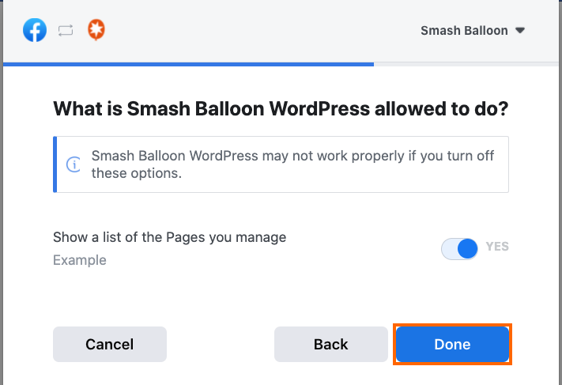Go back with the Back button
The height and width of the screenshot is (385, 562).
pyautogui.click(x=330, y=344)
